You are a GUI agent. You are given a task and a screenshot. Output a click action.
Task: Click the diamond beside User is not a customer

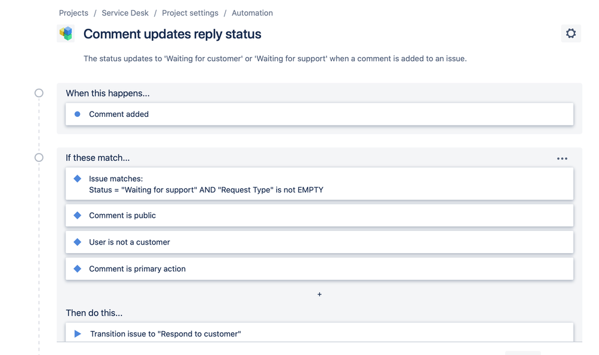click(x=77, y=242)
